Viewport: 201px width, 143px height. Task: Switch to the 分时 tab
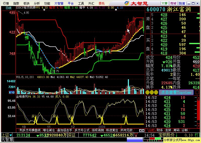pyautogui.click(x=152, y=130)
